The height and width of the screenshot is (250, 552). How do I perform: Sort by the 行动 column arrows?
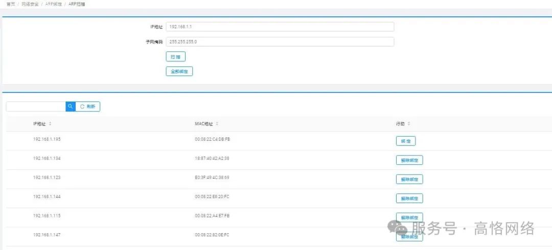click(409, 124)
